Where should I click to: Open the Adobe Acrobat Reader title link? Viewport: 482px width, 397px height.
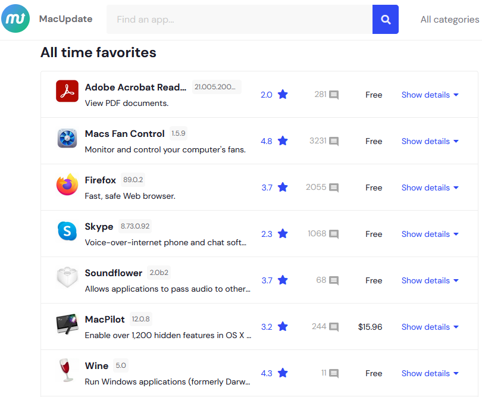tap(136, 87)
